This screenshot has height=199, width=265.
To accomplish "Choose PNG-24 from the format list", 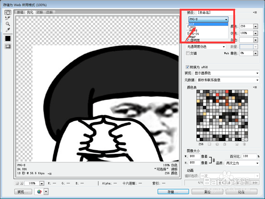I will pyautogui.click(x=208, y=34).
